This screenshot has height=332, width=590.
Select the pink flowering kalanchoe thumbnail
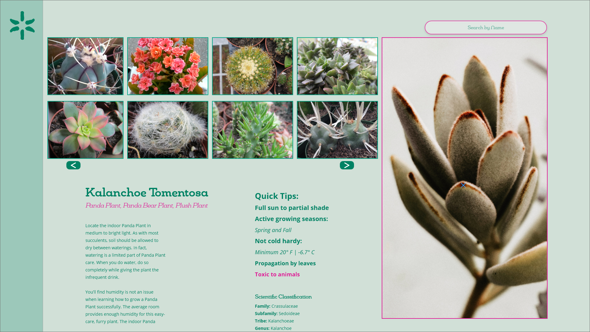(168, 66)
